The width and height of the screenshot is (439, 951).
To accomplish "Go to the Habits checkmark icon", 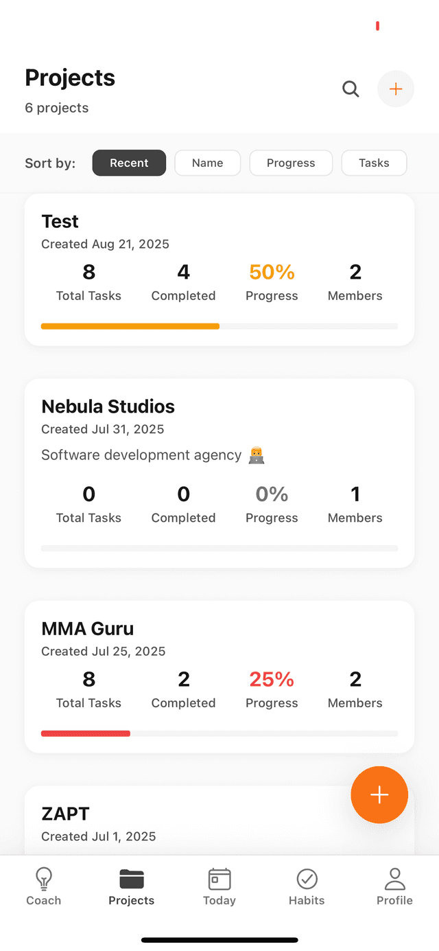I will [x=307, y=879].
